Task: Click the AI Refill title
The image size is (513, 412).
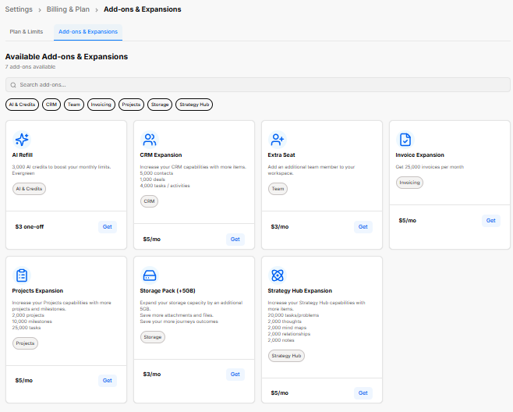Action: coord(23,155)
